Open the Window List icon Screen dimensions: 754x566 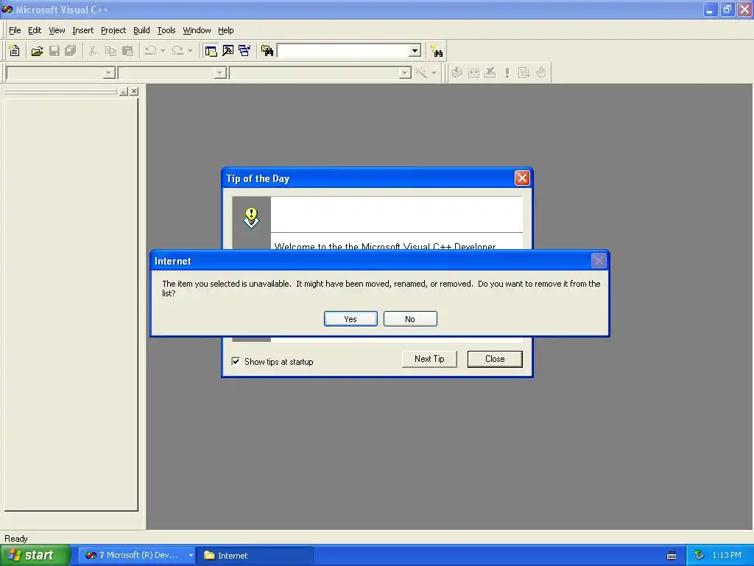tap(244, 51)
